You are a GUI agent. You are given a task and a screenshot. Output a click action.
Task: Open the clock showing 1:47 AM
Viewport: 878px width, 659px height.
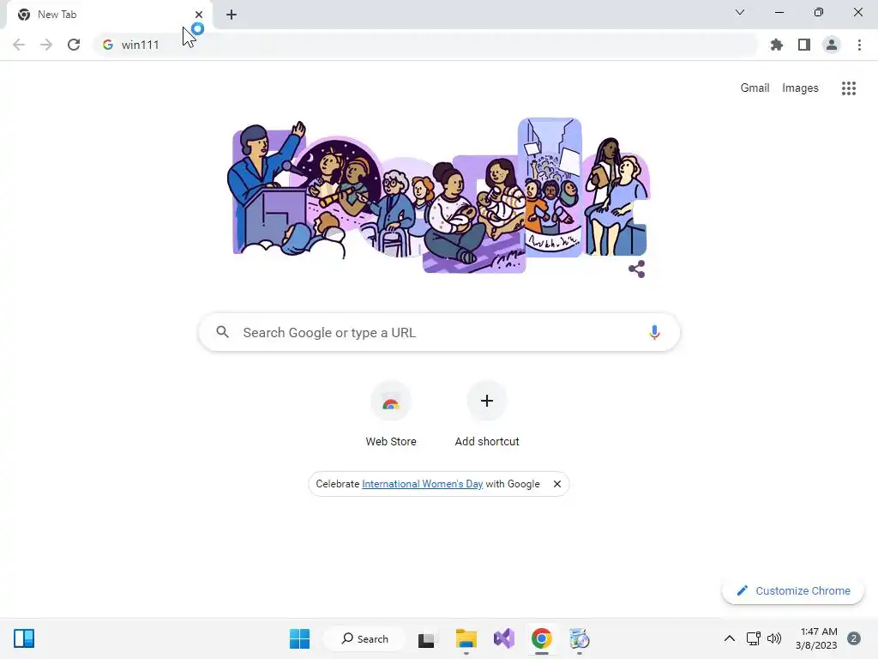click(x=817, y=638)
